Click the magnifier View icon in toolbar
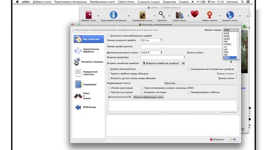This screenshot has height=150, width=267. point(162,15)
